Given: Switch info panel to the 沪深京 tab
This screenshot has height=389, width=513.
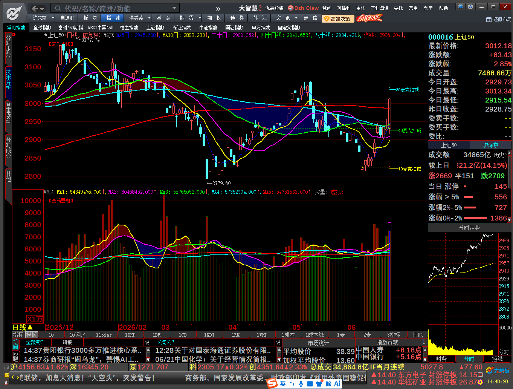Looking at the screenshot, I should (490, 145).
